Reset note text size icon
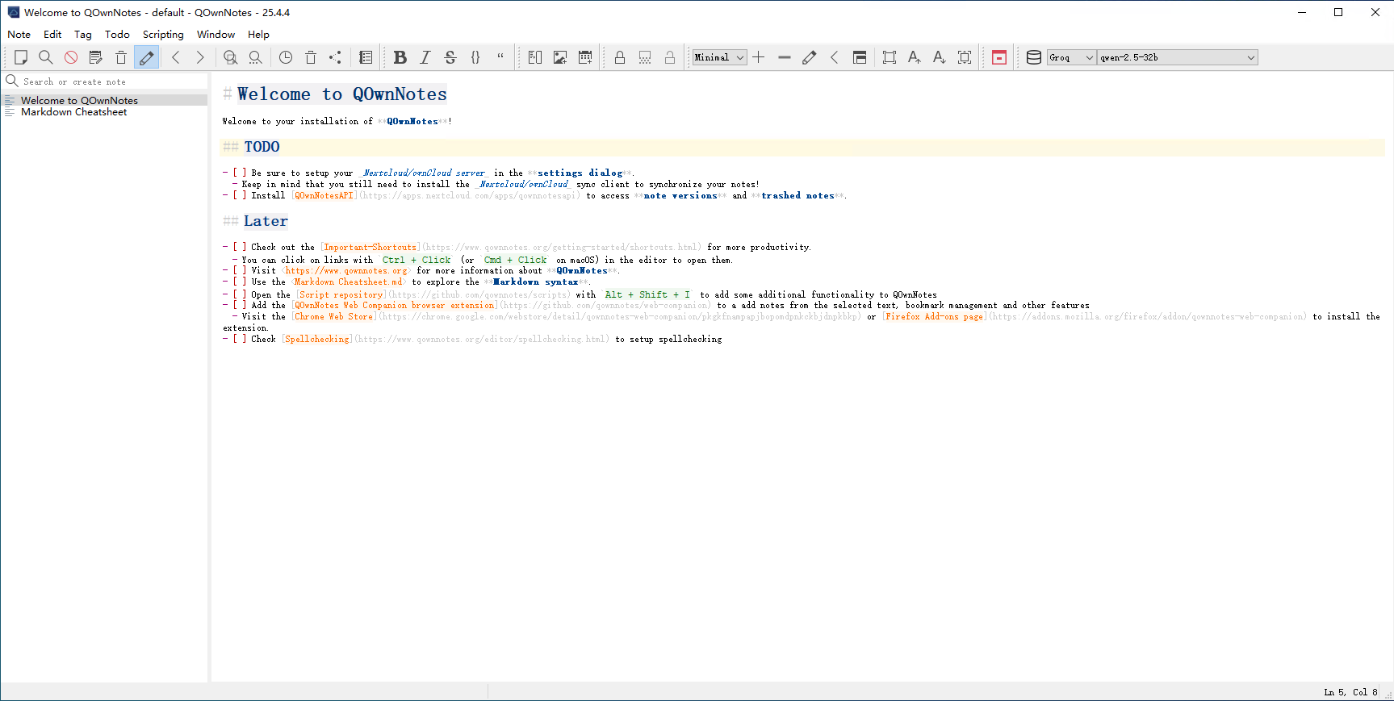This screenshot has height=701, width=1394. (x=965, y=57)
